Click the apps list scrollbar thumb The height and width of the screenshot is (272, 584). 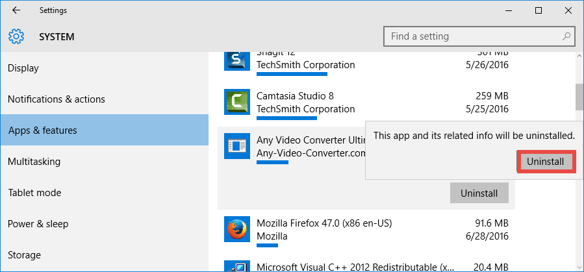tap(579, 96)
